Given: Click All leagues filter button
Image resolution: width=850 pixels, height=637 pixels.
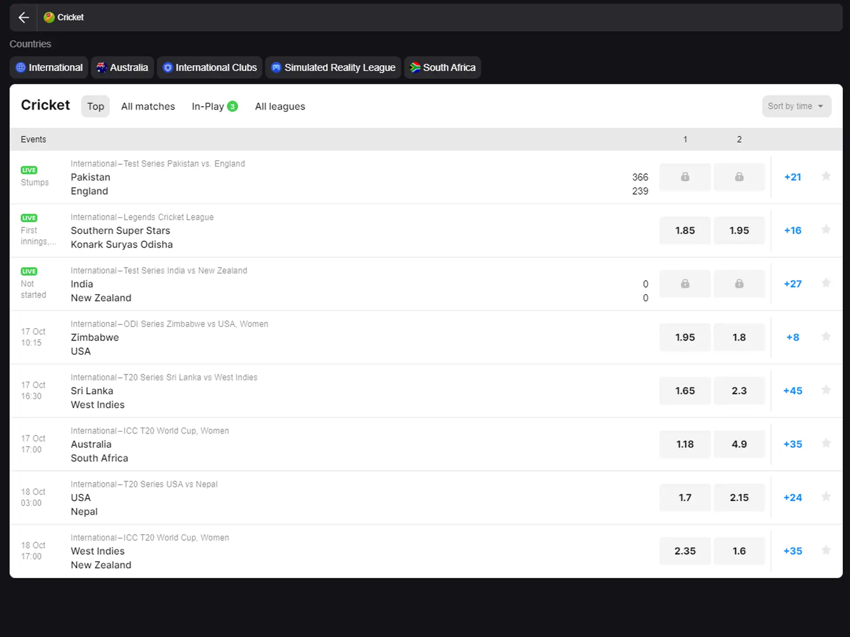Looking at the screenshot, I should point(280,106).
